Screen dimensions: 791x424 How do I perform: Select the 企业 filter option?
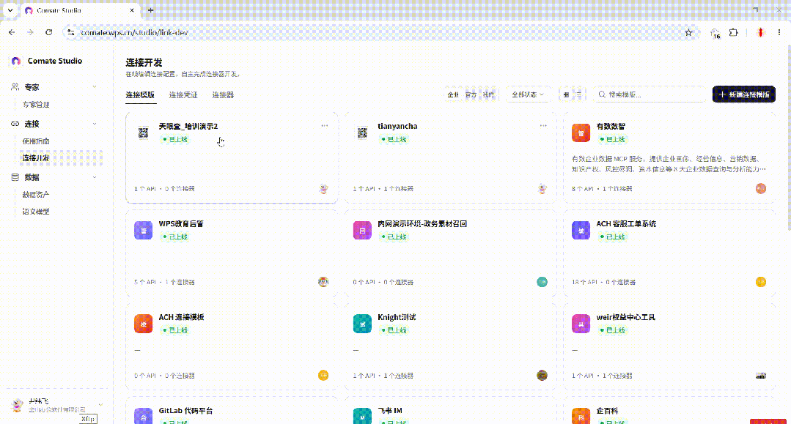pyautogui.click(x=453, y=94)
